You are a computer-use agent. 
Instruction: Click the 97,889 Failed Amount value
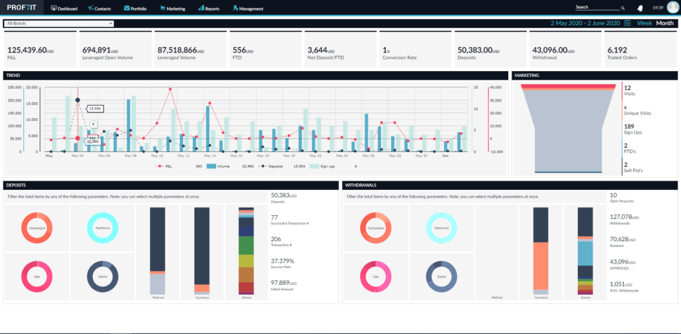coord(283,283)
